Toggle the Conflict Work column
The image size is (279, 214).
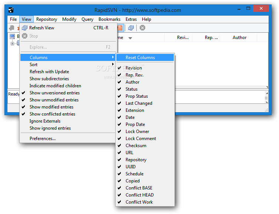(x=145, y=202)
